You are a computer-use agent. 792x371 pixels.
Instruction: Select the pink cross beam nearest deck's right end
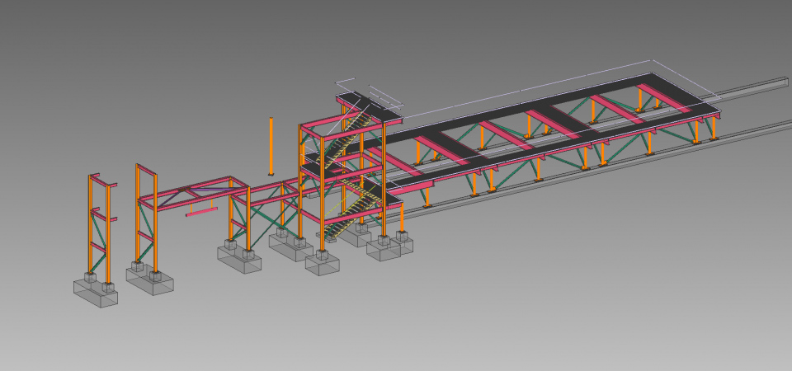[x=662, y=96]
